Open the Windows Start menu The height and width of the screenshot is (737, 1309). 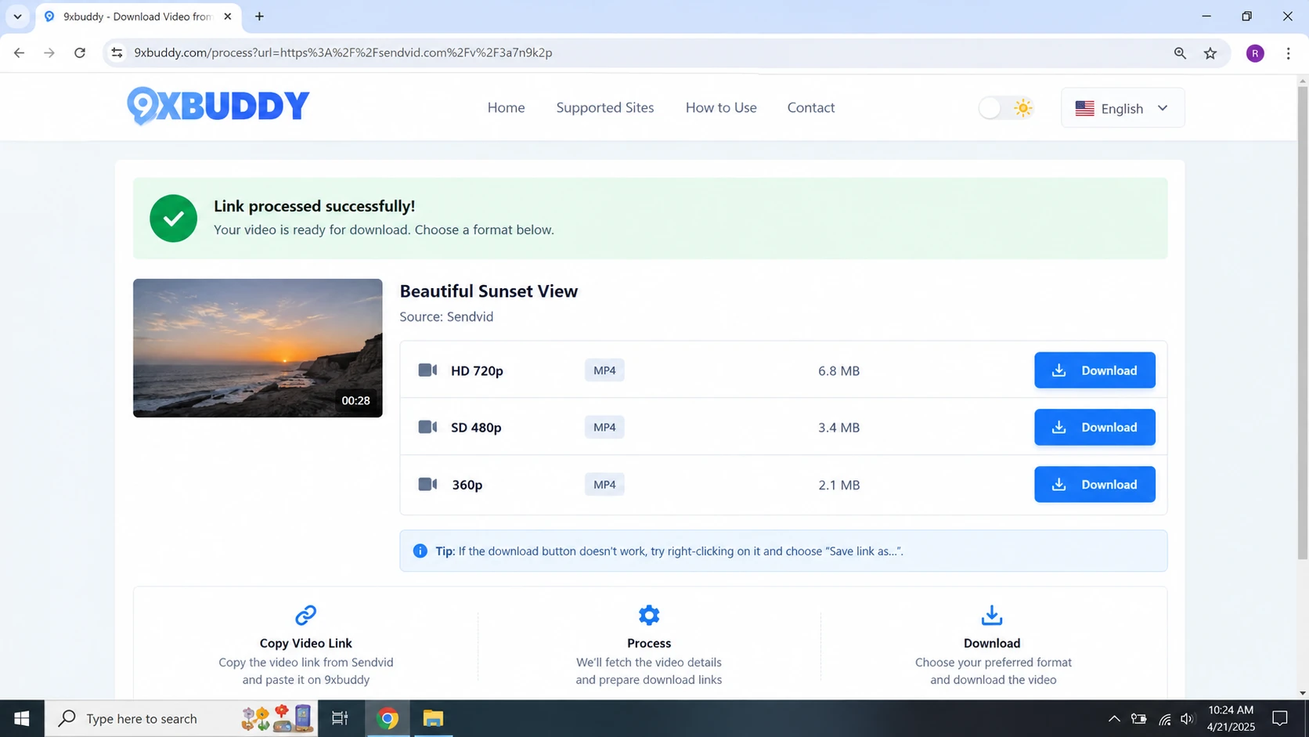pyautogui.click(x=22, y=718)
